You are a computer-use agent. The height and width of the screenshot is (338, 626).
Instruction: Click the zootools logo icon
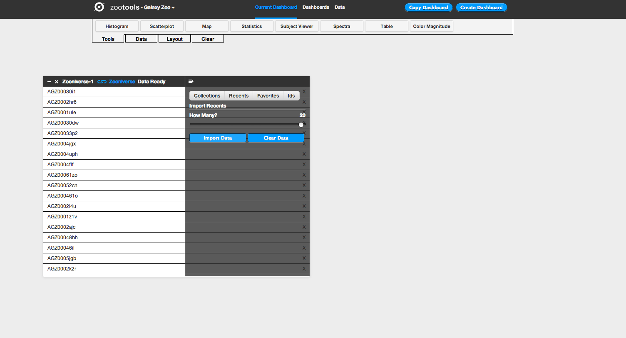point(99,7)
